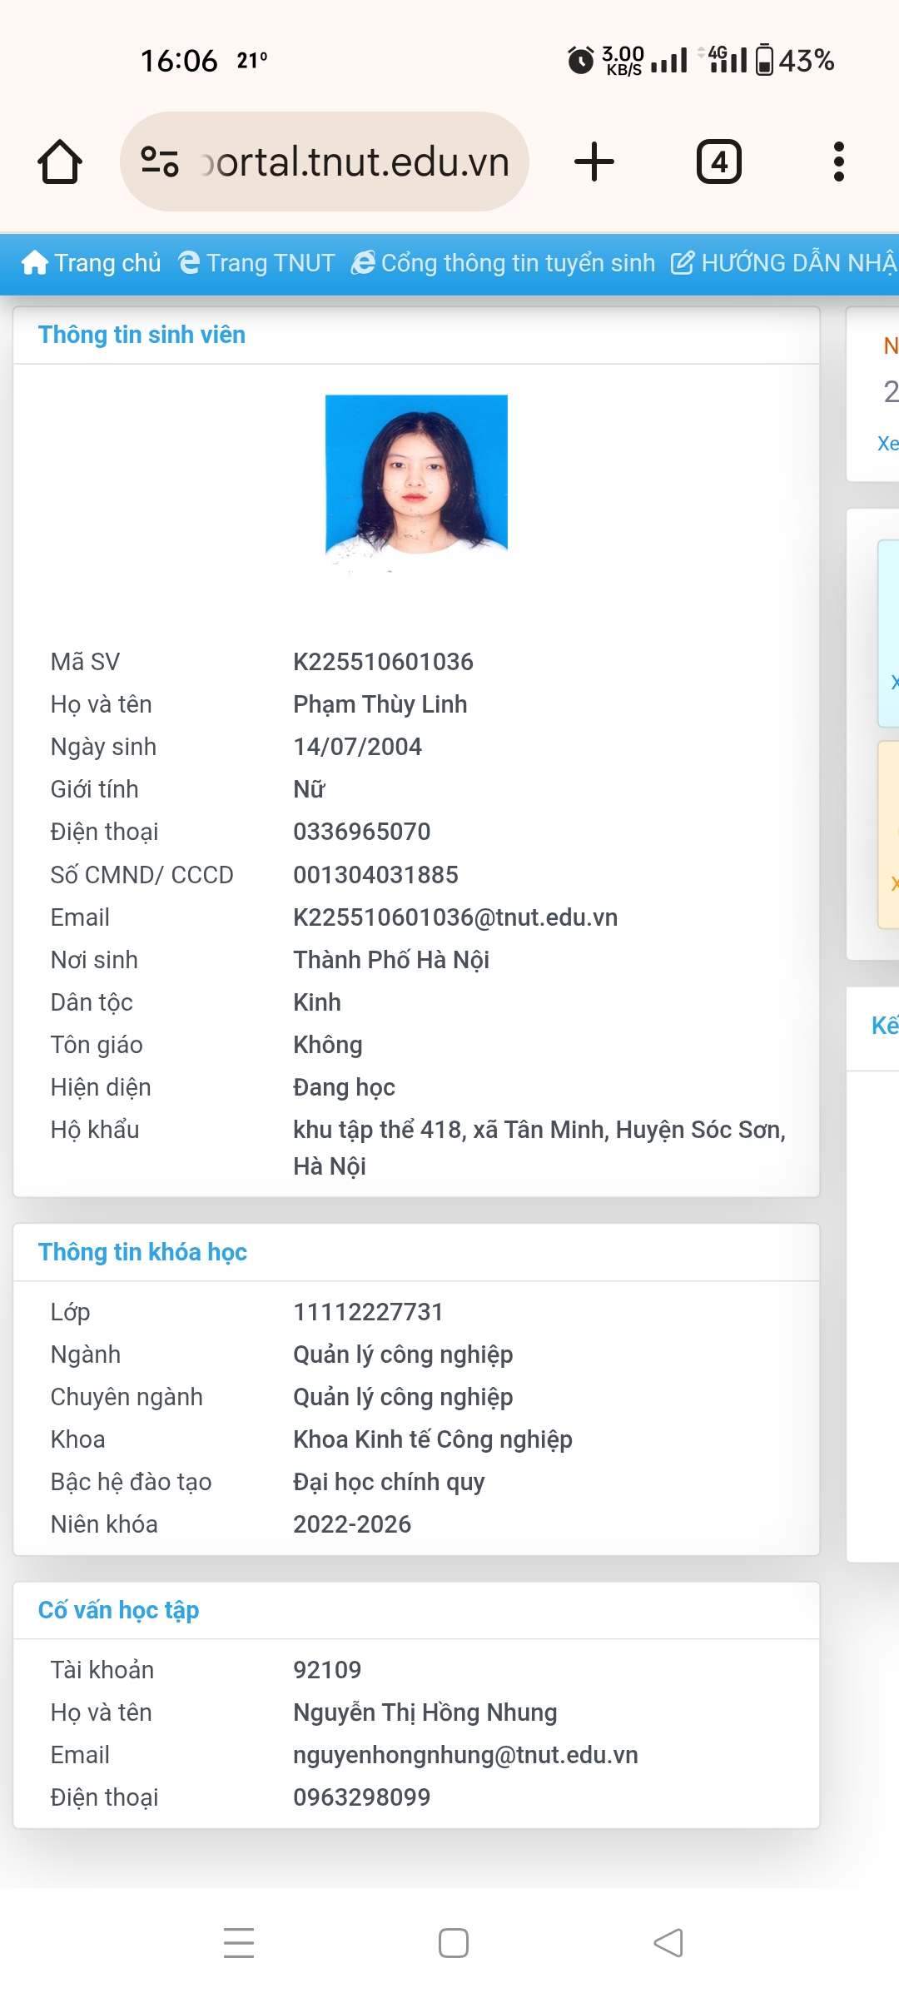Go to Trang chủ menu item
This screenshot has width=899, height=1998.
click(92, 263)
